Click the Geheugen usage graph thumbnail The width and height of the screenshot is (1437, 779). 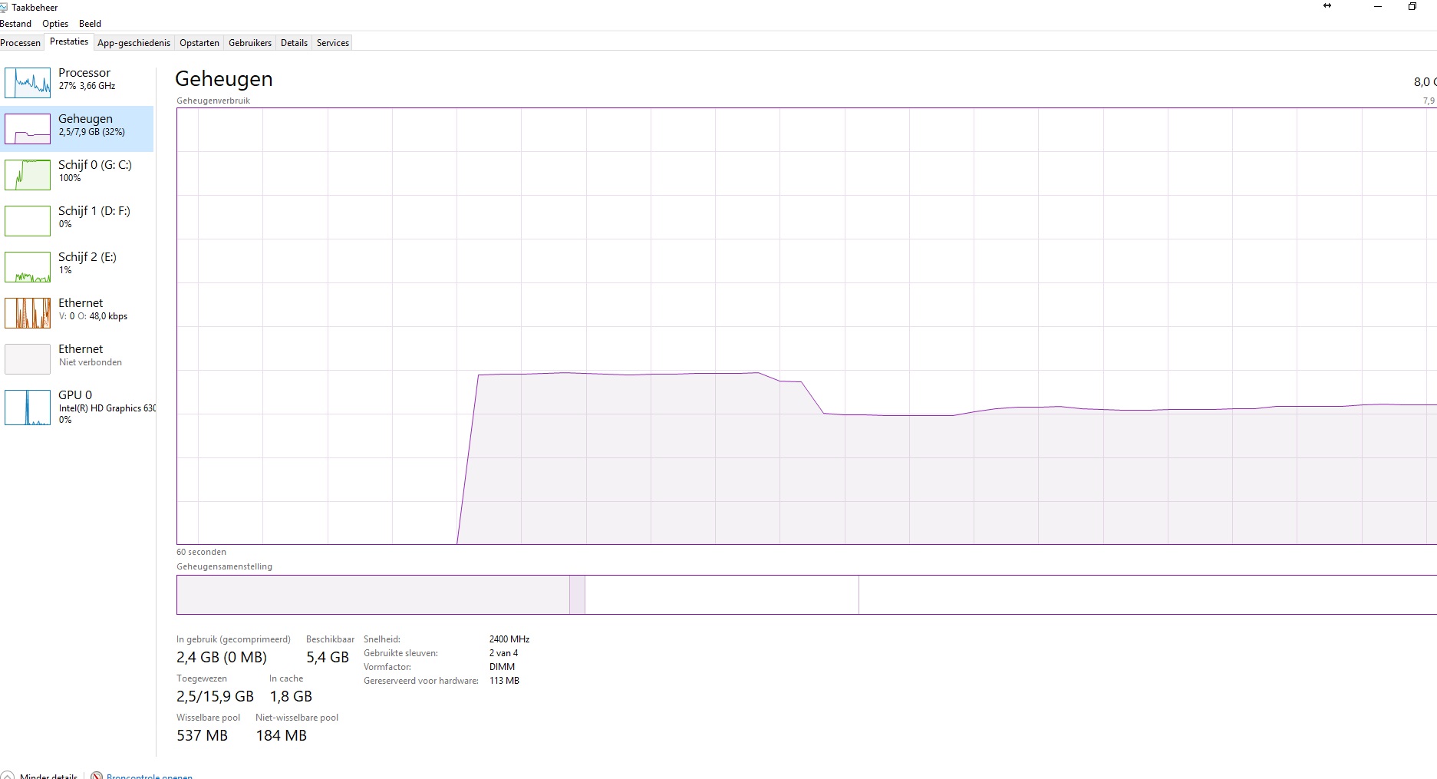click(28, 129)
